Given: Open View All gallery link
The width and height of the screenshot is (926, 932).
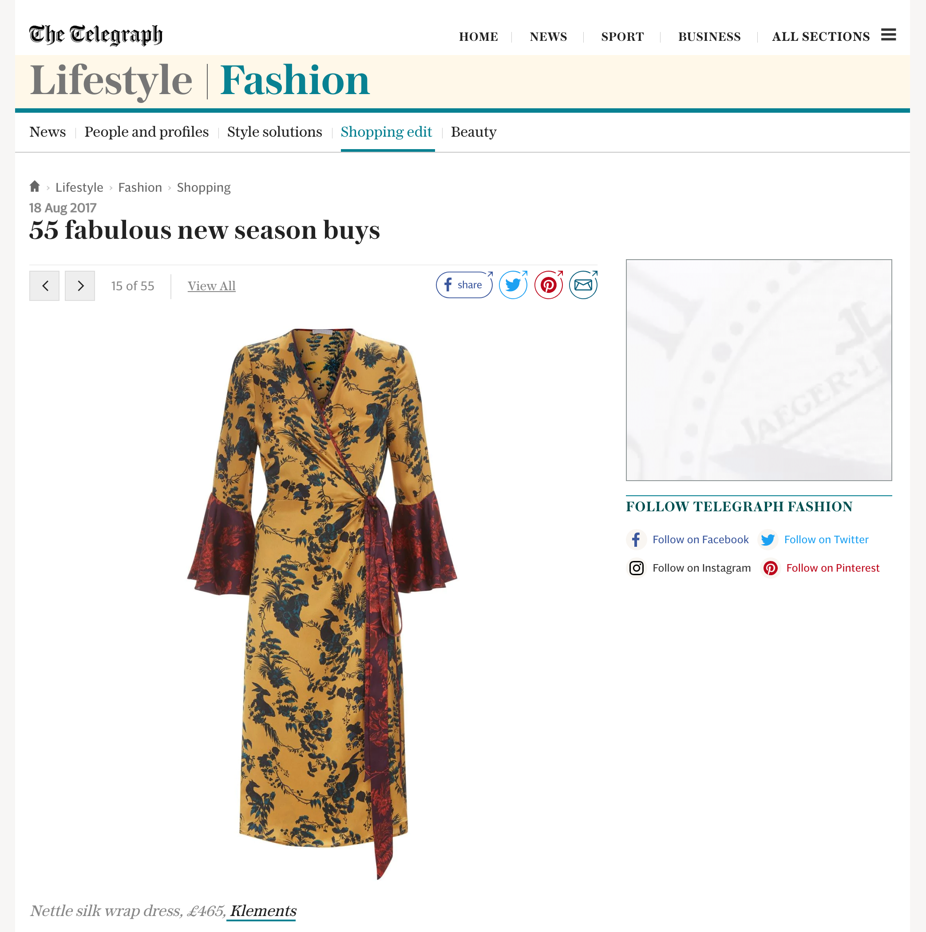Looking at the screenshot, I should 211,286.
